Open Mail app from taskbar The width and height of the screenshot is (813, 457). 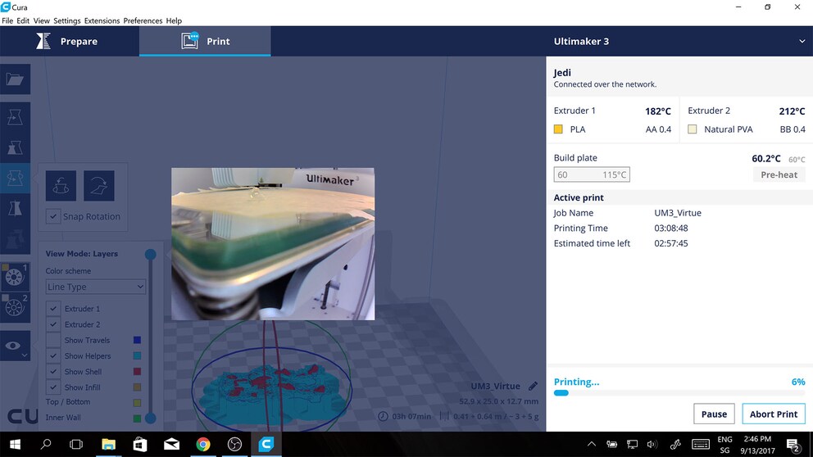171,444
